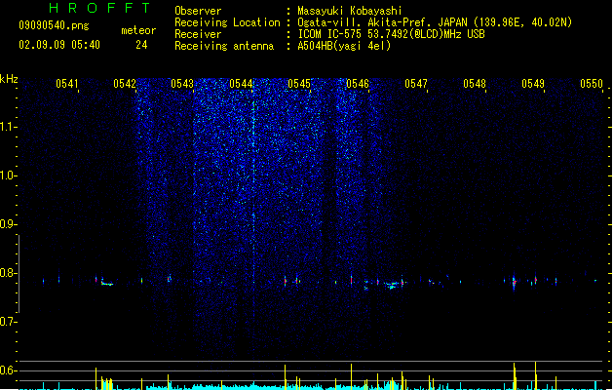Image resolution: width=613 pixels, height=390 pixels.
Task: Click the ICOM IC-575 receiver value
Action: tap(391, 34)
